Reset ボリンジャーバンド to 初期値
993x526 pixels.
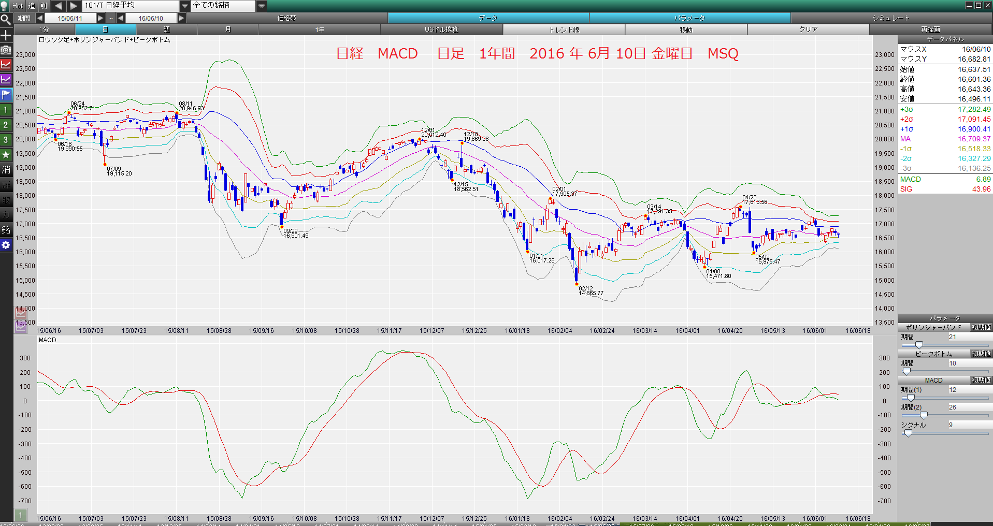point(981,327)
